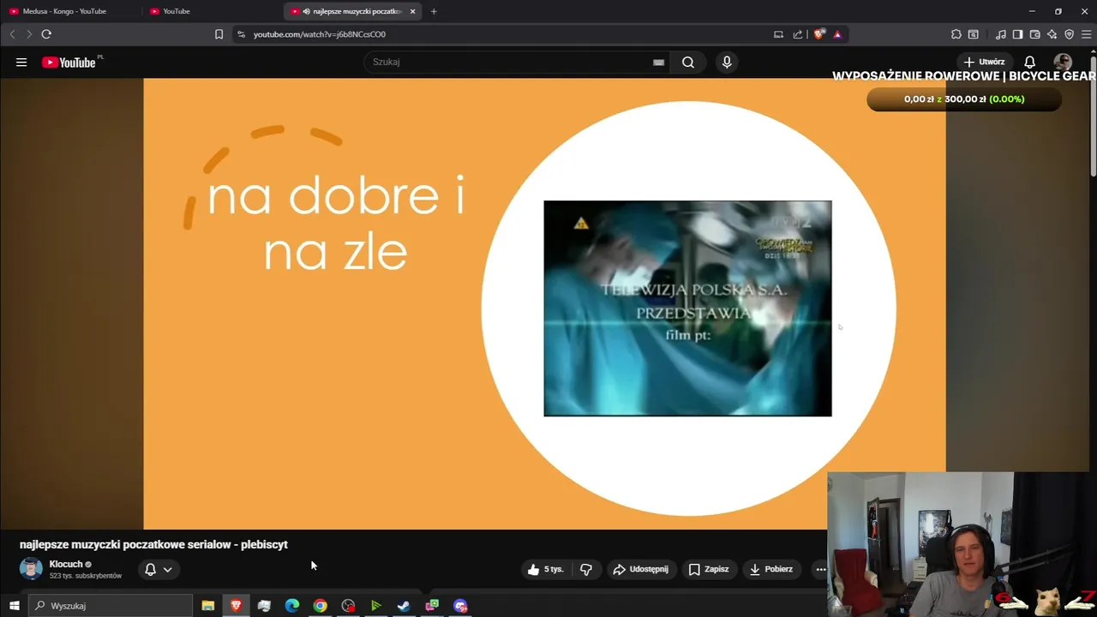Open YouTube notifications bell in the header
This screenshot has height=617, width=1097.
[1030, 62]
